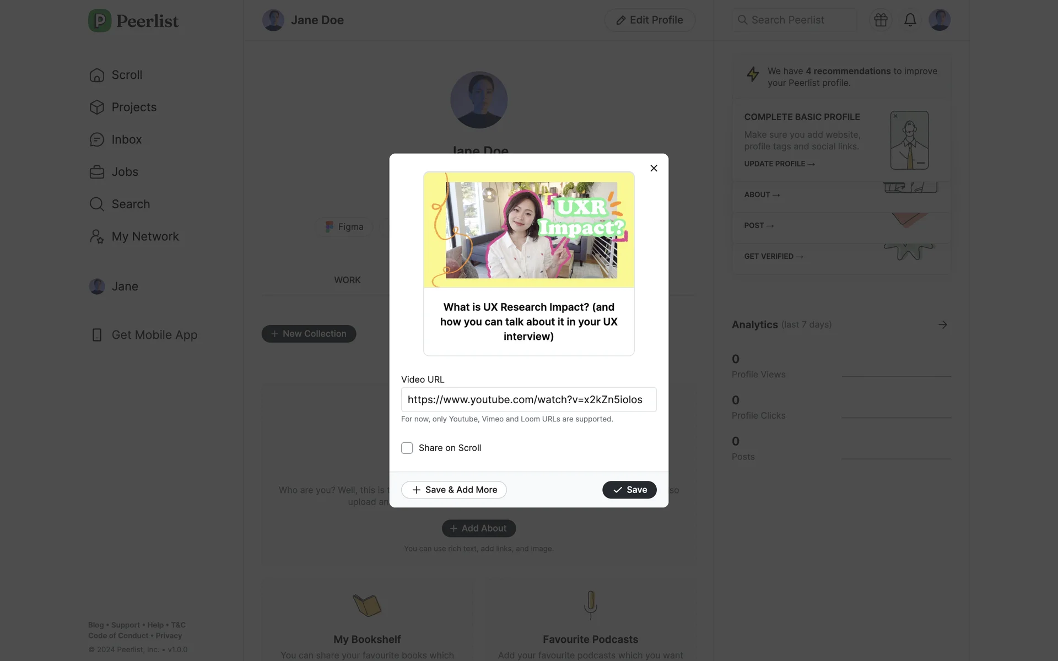Open My Network people icon
This screenshot has height=661, width=1058.
click(97, 237)
